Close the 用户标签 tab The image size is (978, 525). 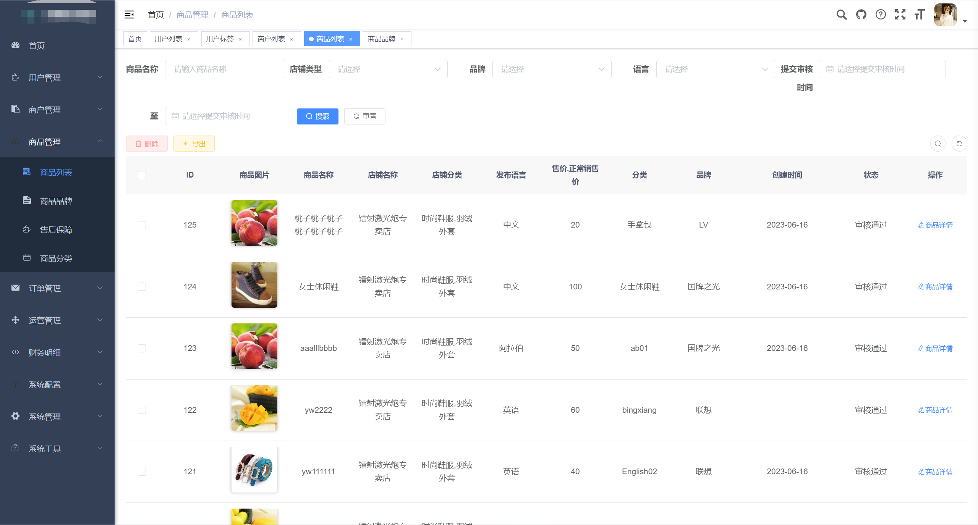240,39
